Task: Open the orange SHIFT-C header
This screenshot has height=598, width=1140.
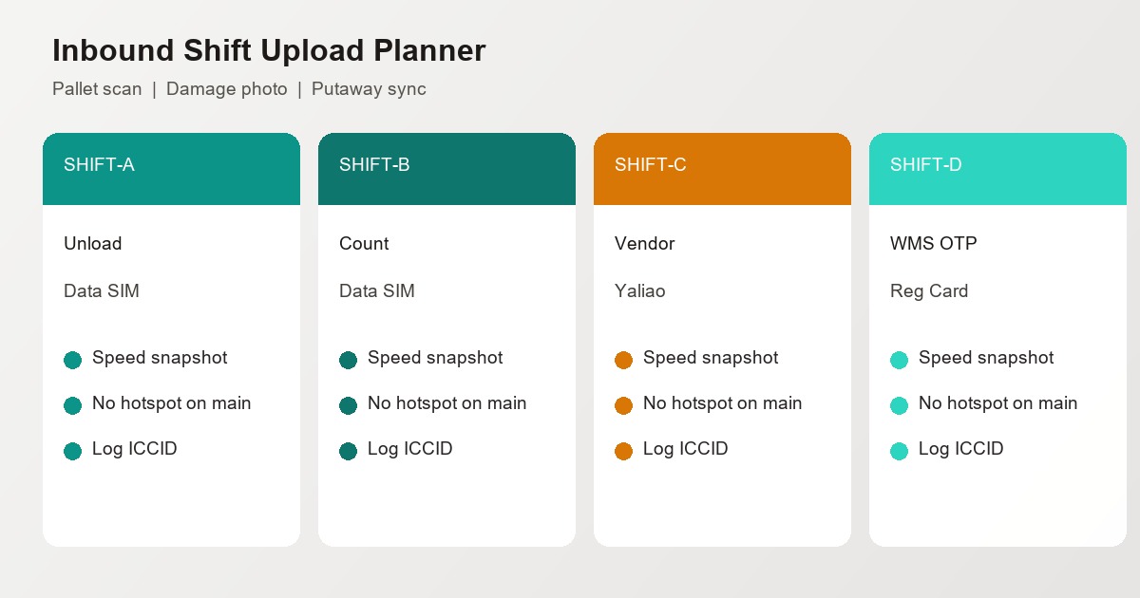Action: tap(722, 169)
